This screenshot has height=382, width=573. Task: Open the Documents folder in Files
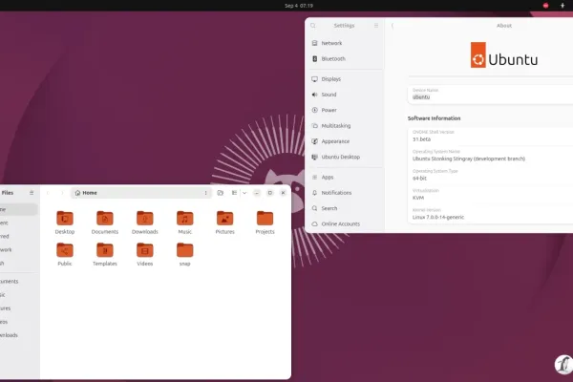pyautogui.click(x=105, y=223)
